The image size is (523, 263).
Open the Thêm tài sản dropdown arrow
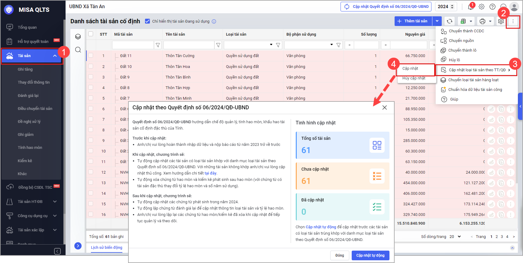click(437, 21)
